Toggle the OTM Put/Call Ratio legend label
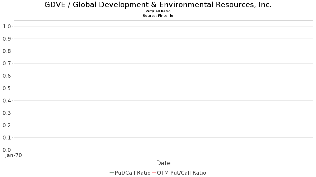The image size is (316, 177). [x=181, y=173]
